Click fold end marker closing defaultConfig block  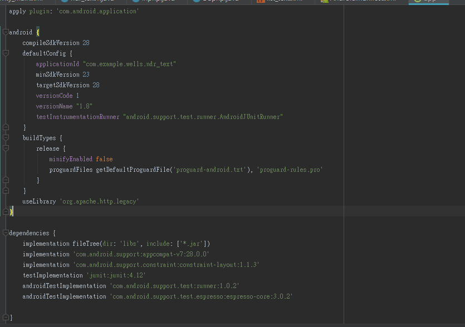tap(6, 127)
